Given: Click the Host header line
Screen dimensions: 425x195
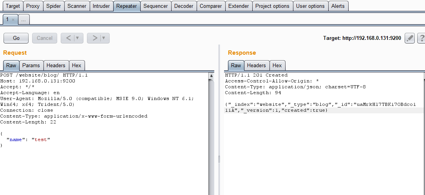Looking at the screenshot, I should point(38,81).
